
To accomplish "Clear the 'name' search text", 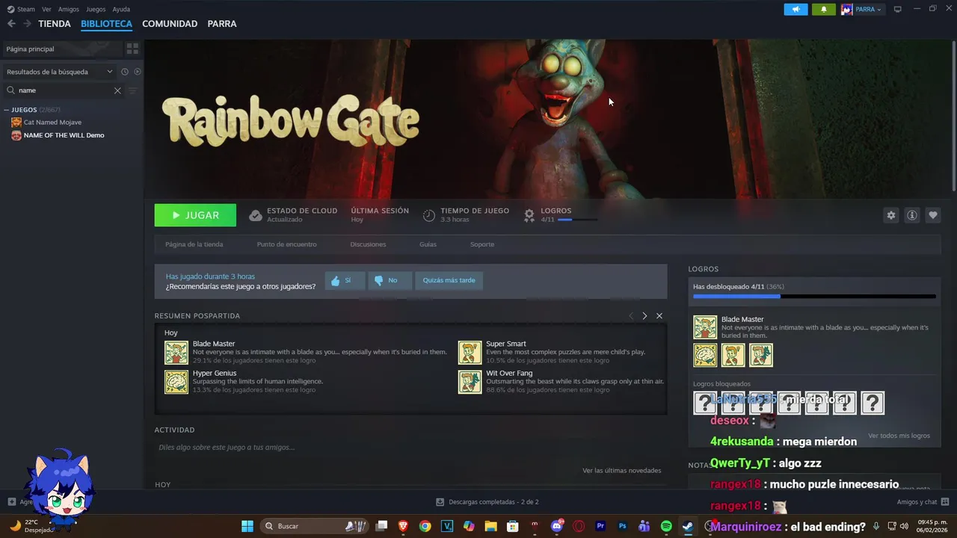I will tap(117, 90).
